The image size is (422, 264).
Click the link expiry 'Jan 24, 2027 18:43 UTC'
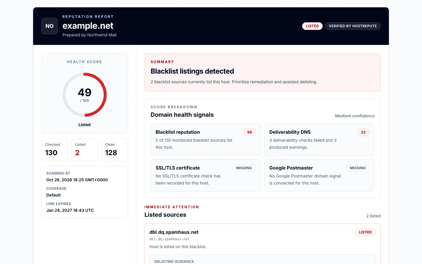click(70, 210)
